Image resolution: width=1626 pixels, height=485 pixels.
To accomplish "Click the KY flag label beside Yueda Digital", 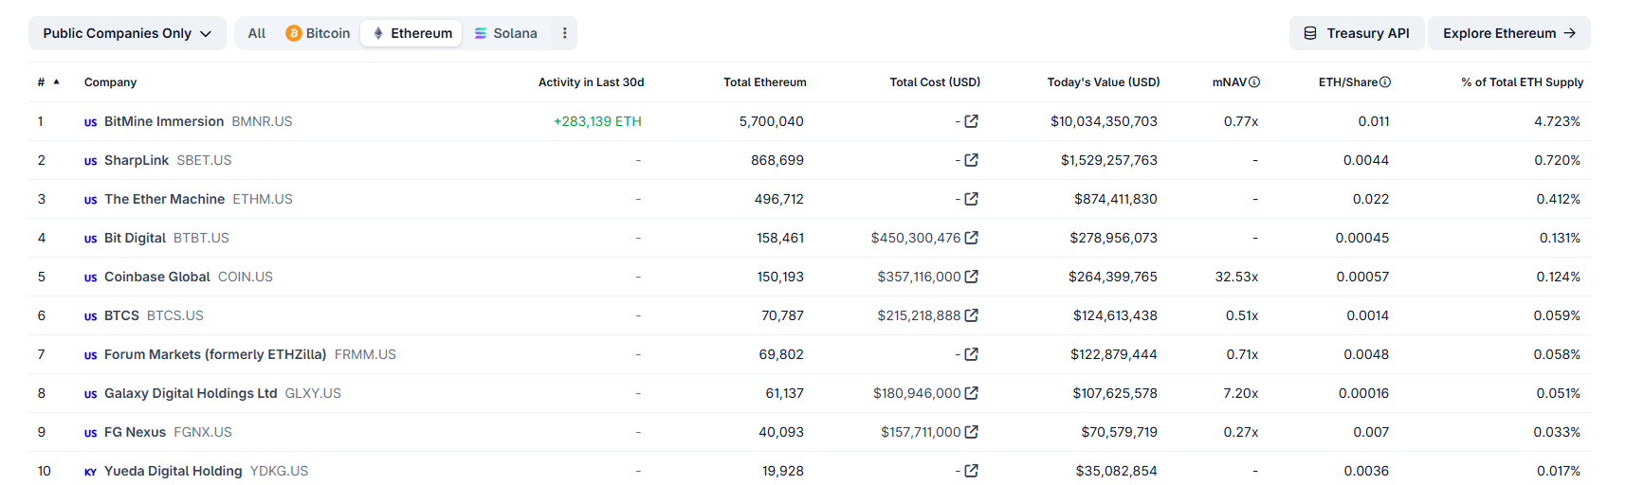I will click(x=90, y=472).
